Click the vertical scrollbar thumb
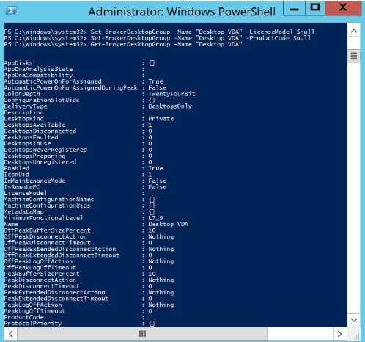Image resolution: width=365 pixels, height=342 pixels. point(354,56)
